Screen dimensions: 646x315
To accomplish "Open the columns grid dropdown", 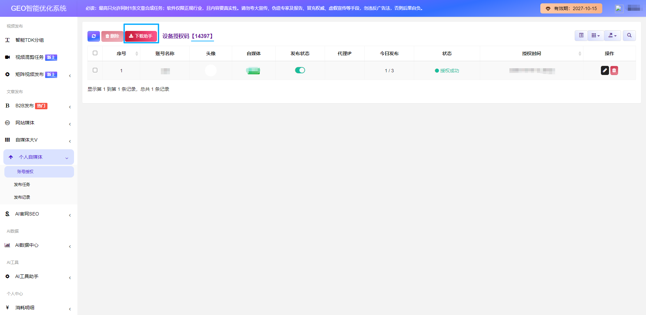I will click(596, 35).
